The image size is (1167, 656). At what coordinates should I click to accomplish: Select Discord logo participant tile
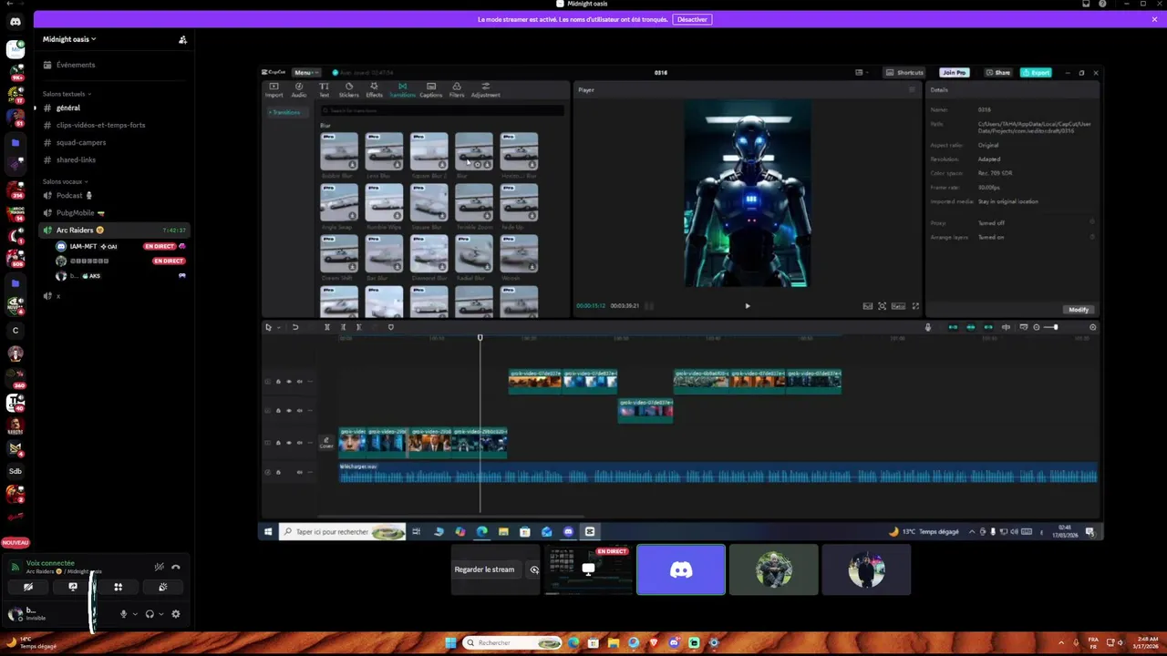coord(681,569)
